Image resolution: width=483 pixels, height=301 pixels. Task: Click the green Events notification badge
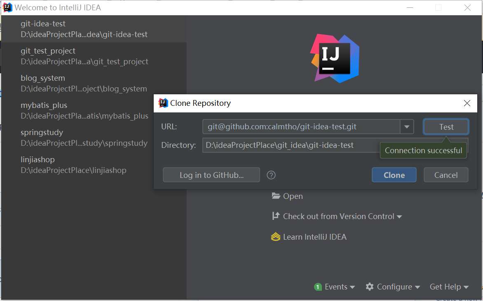(x=318, y=287)
